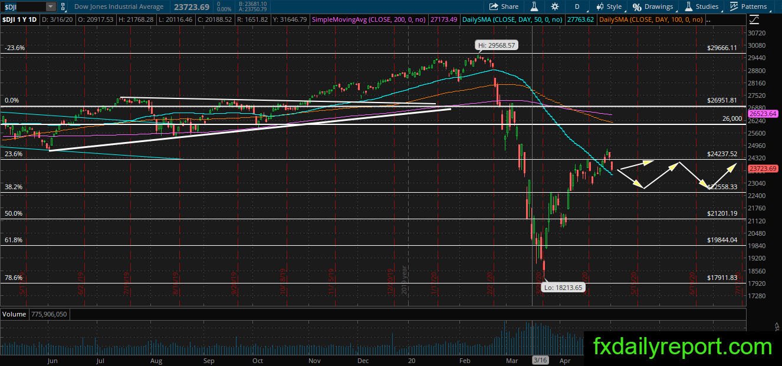Image resolution: width=782 pixels, height=366 pixels.
Task: Click the $DJI symbol input field
Action: [x=22, y=6]
